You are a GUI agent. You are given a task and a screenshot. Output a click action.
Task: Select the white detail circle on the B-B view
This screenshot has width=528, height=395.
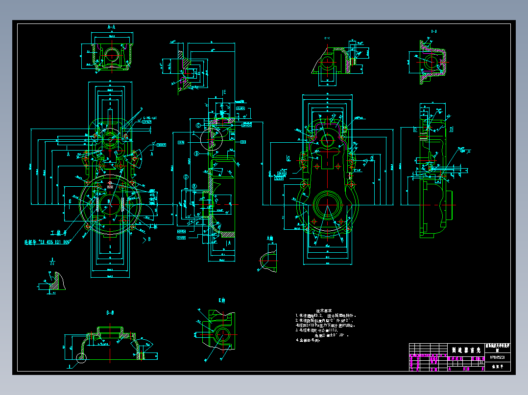click(x=81, y=358)
